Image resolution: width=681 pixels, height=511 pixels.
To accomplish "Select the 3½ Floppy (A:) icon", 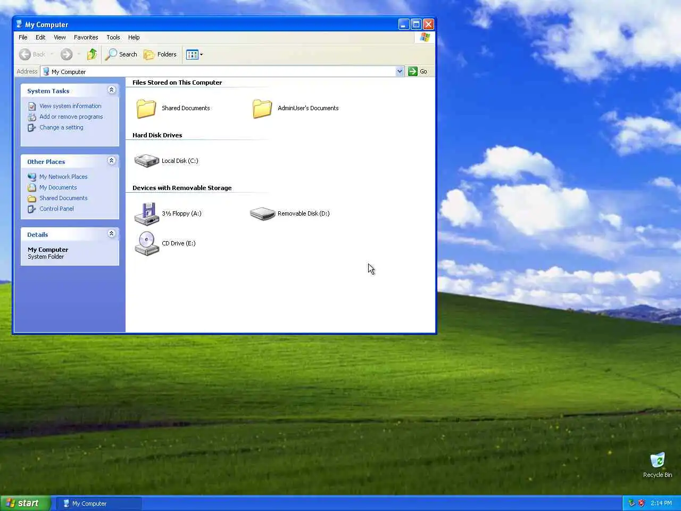I will pos(147,213).
